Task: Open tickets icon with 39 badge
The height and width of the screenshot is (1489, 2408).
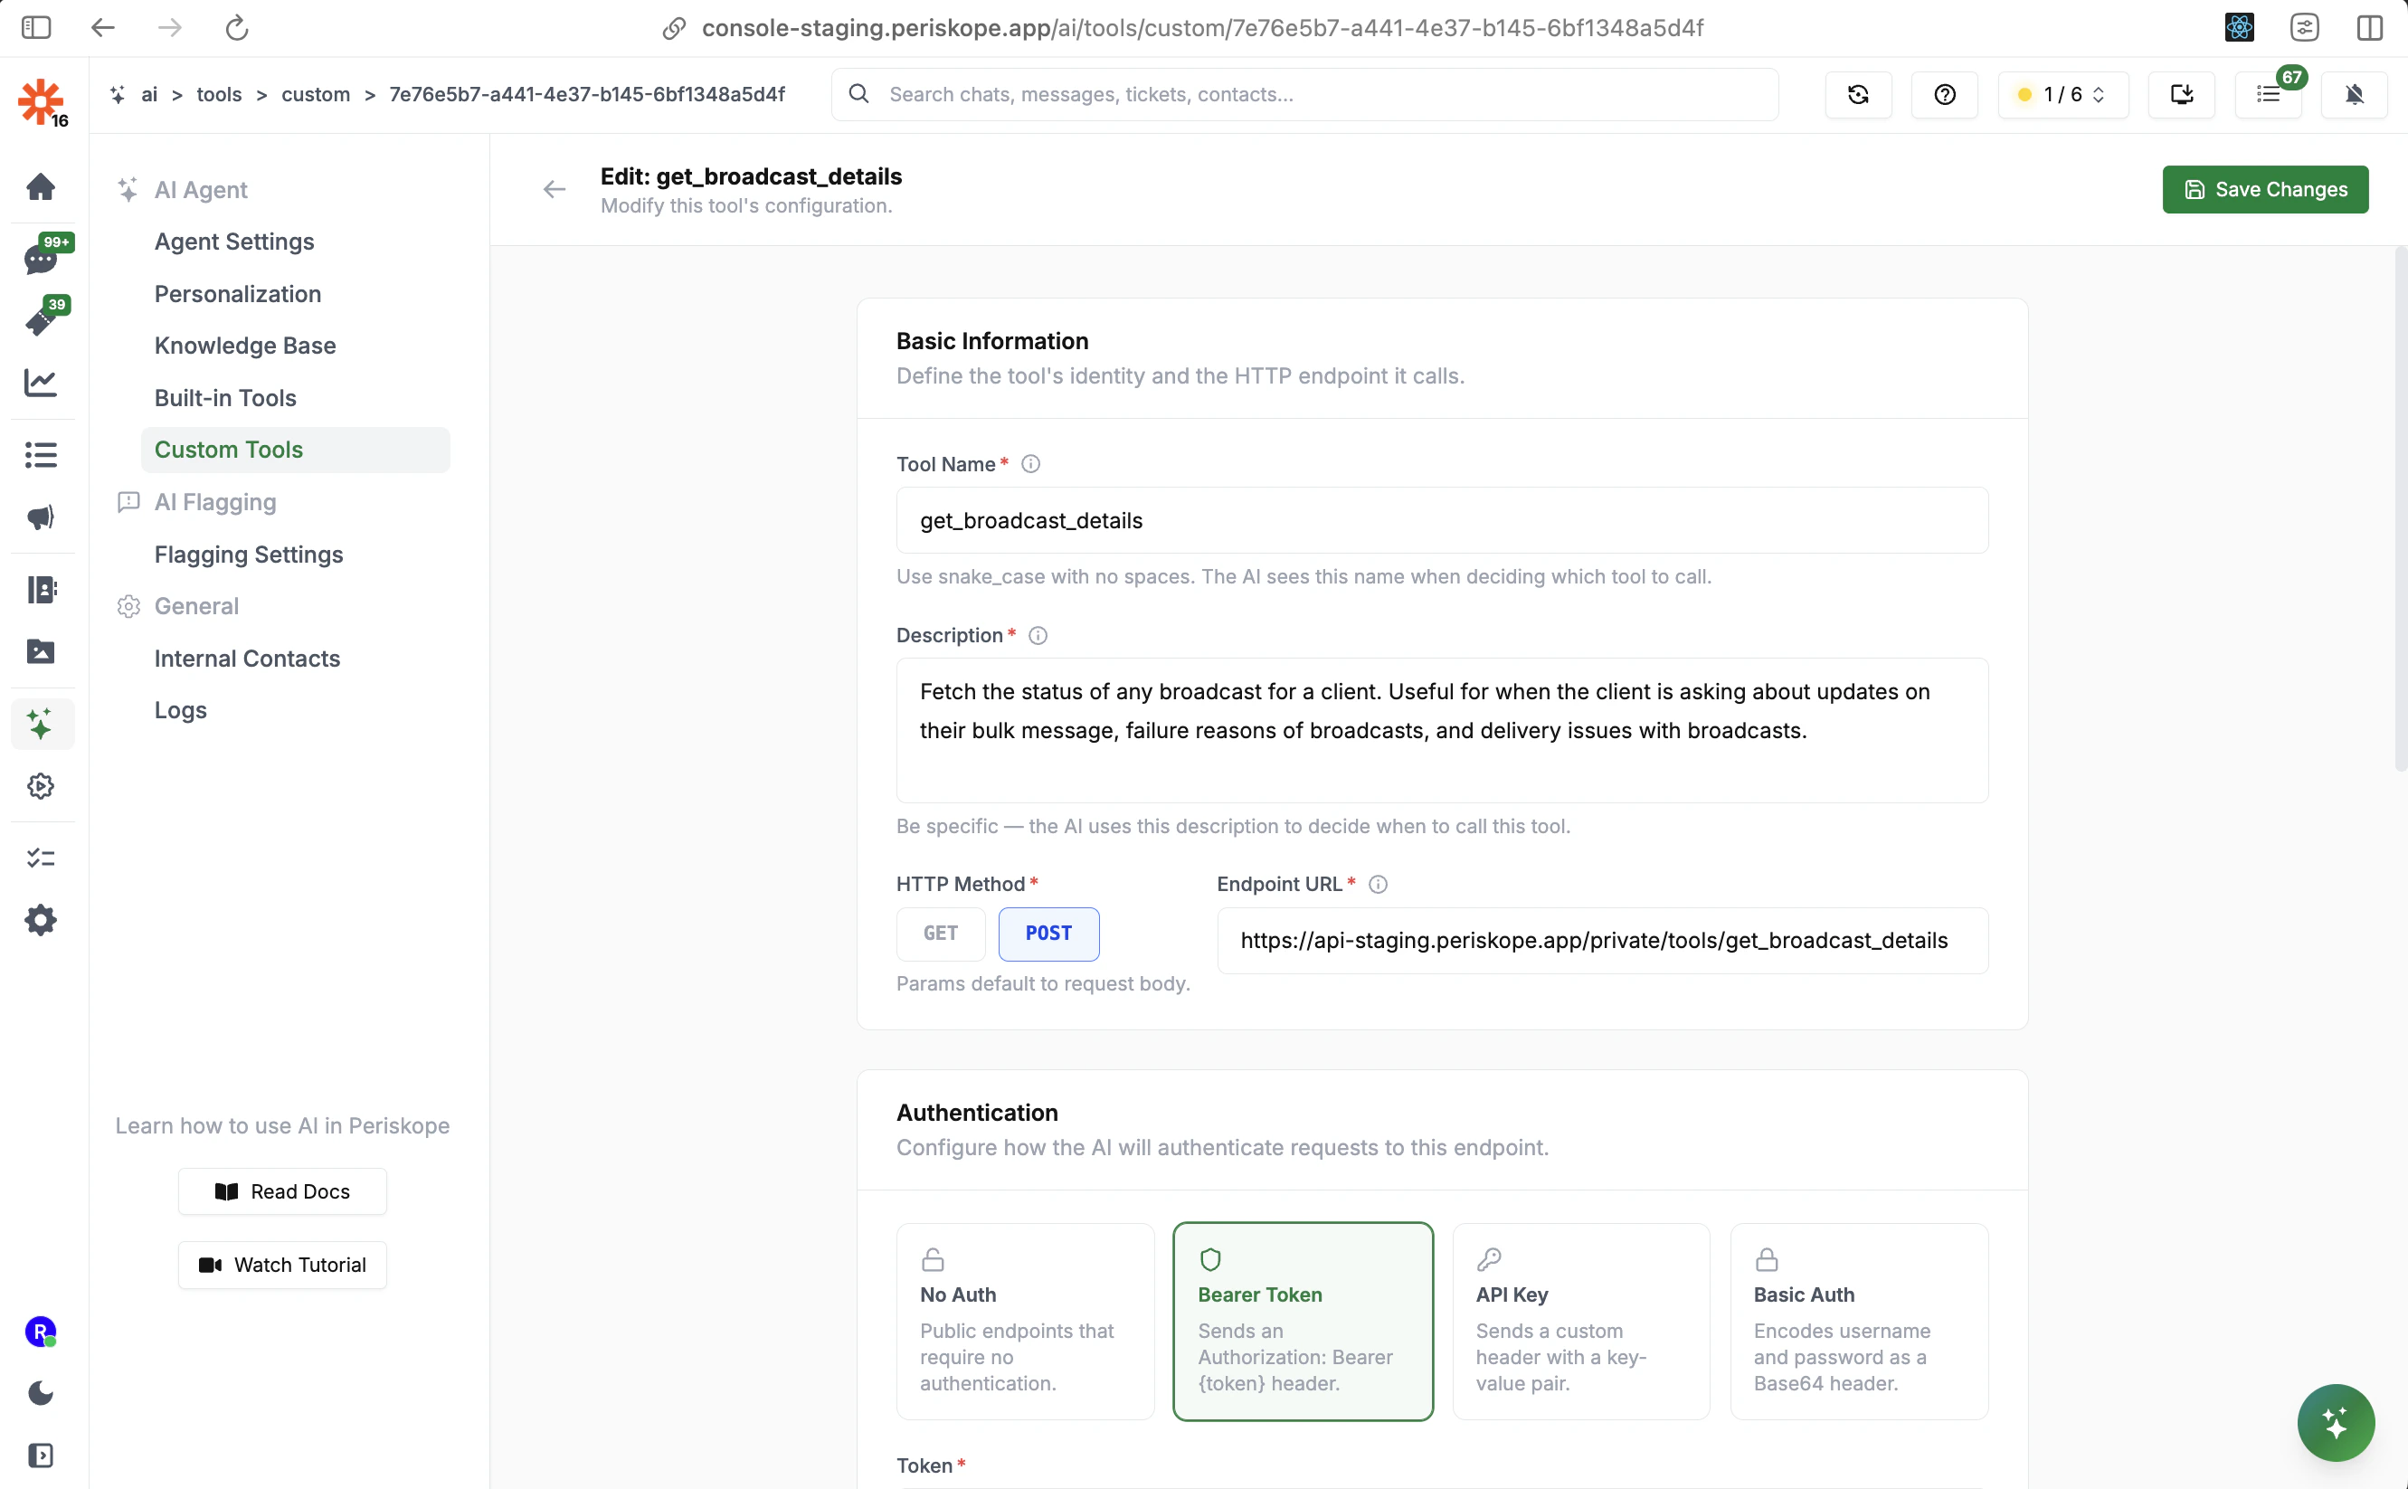Action: (x=41, y=321)
